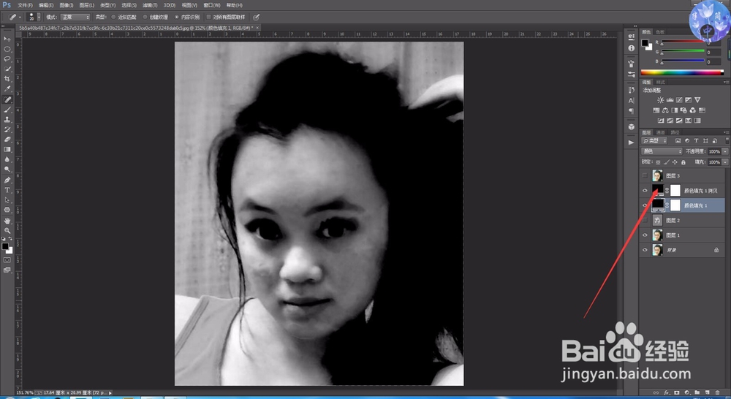Viewport: 731px width, 399px height.
Task: Open the 滤镜(T) menu
Action: tap(150, 5)
